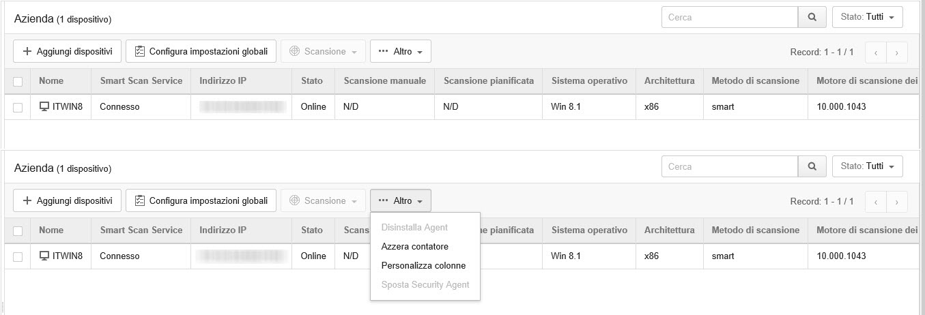Click into the Cerca search field in upper panel
The height and width of the screenshot is (315, 925).
(x=729, y=18)
